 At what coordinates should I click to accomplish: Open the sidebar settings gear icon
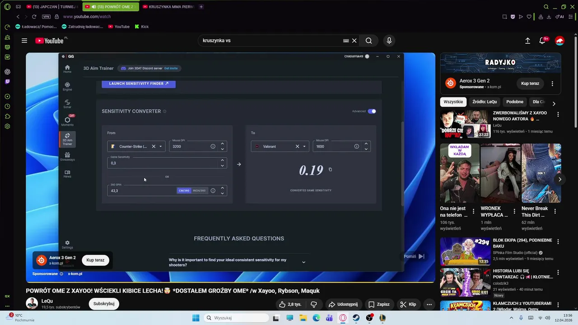tap(7, 126)
